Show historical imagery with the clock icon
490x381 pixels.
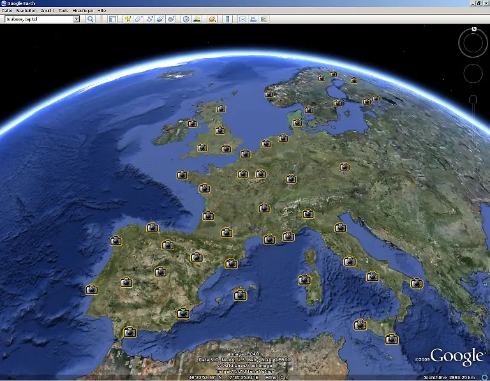[186, 19]
